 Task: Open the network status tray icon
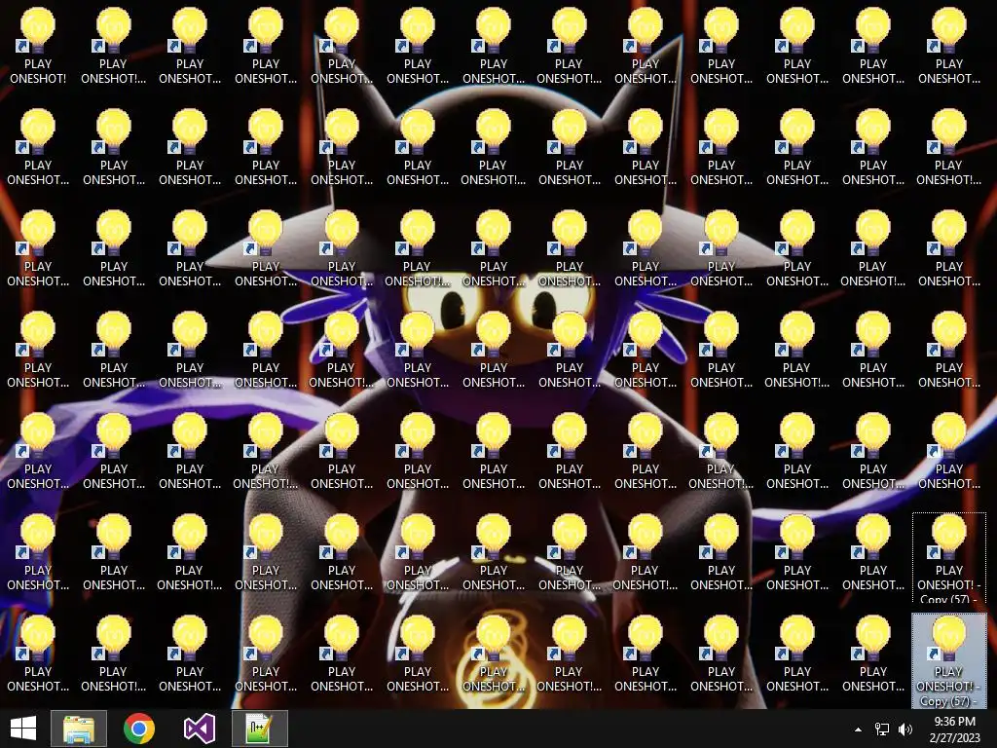882,729
